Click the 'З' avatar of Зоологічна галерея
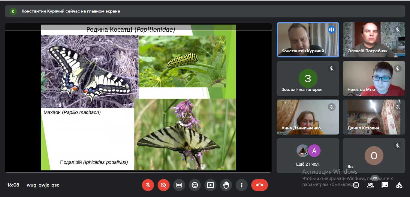Image resolution: width=410 pixels, height=197 pixels. (308, 78)
